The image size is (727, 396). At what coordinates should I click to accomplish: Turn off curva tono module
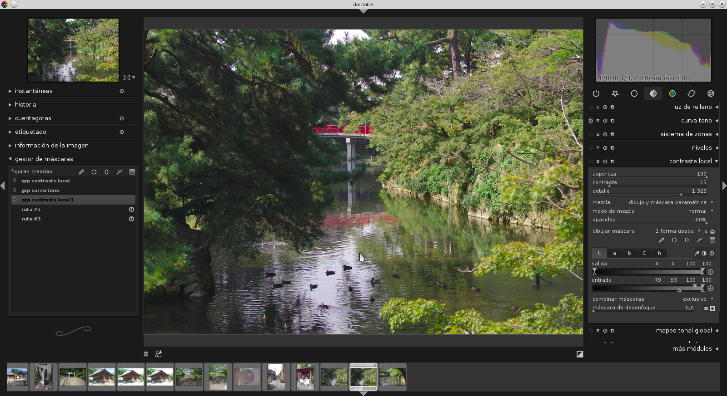tap(591, 121)
